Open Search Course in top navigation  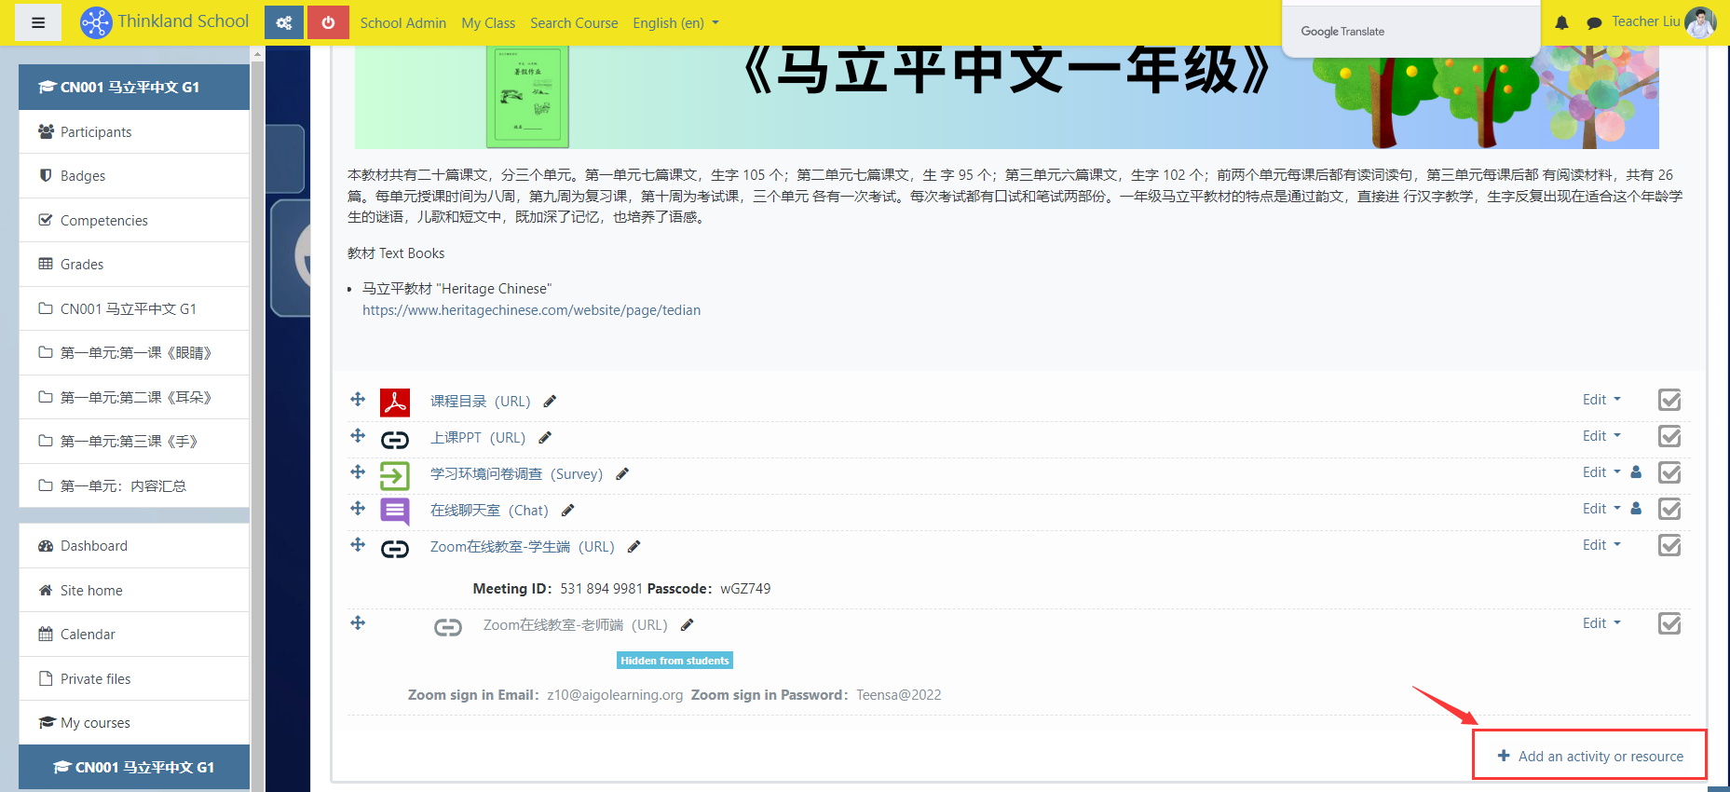pyautogui.click(x=574, y=23)
